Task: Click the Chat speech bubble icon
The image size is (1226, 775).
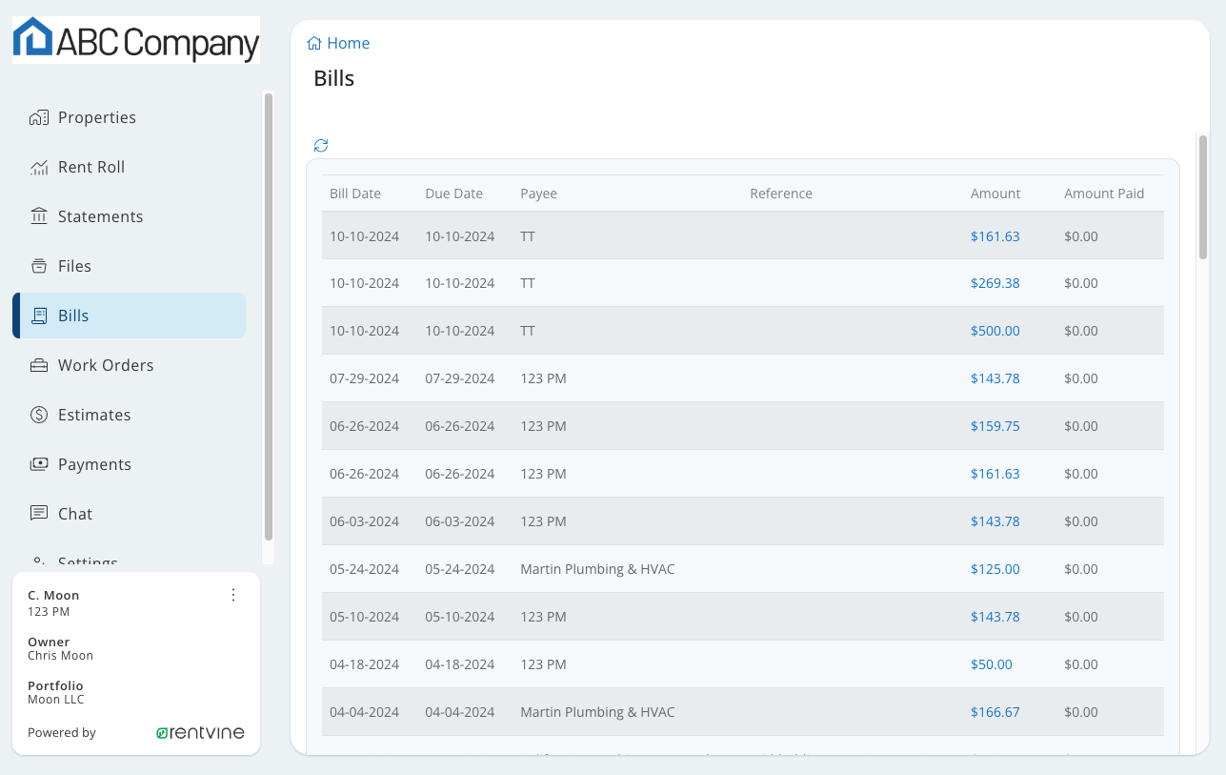Action: [39, 514]
